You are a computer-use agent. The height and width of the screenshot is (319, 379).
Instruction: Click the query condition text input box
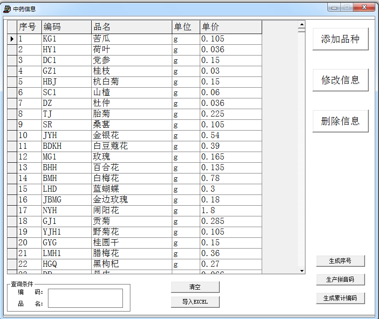(85, 298)
